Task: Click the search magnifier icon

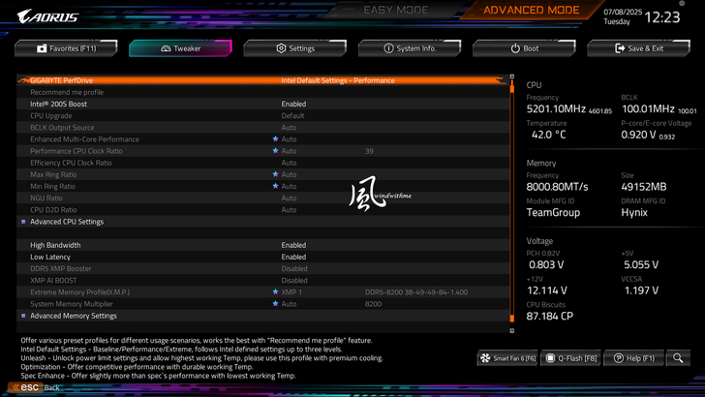Action: point(678,358)
